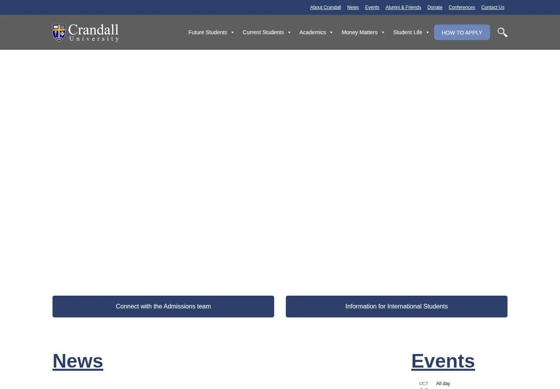Open the Future Students menu
The width and height of the screenshot is (560, 389).
pyautogui.click(x=208, y=32)
